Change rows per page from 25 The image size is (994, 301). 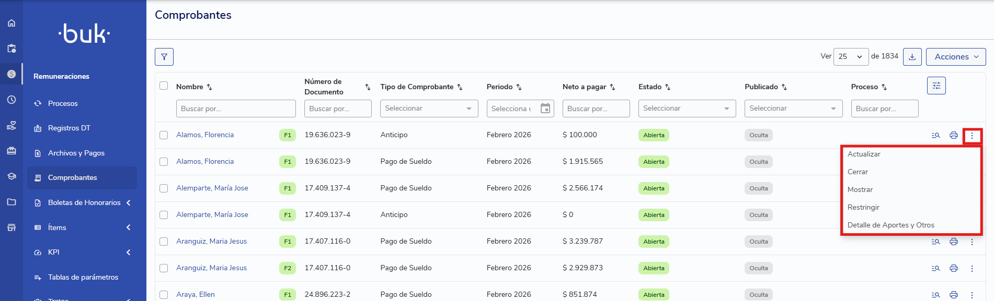click(x=850, y=57)
